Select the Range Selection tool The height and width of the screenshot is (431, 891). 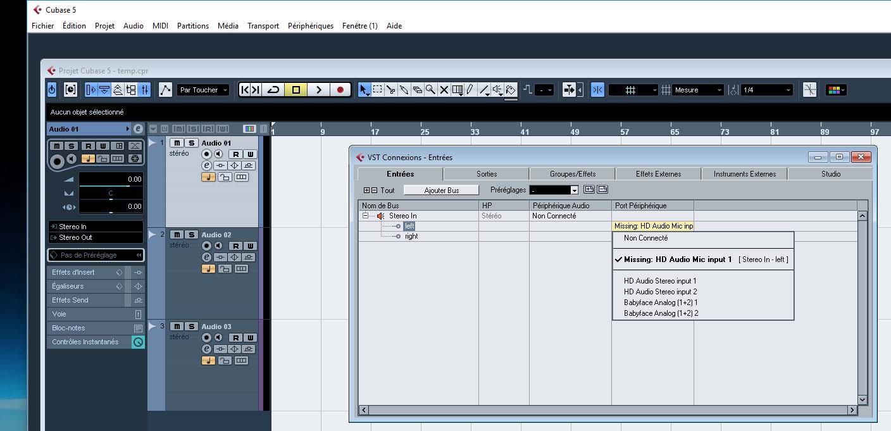click(x=378, y=90)
